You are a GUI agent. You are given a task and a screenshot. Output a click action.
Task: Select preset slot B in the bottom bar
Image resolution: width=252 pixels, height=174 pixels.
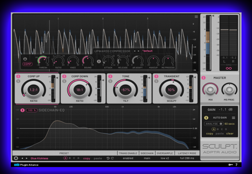[x=70, y=158]
